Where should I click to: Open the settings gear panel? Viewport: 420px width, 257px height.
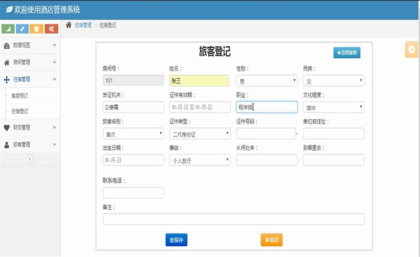click(412, 49)
